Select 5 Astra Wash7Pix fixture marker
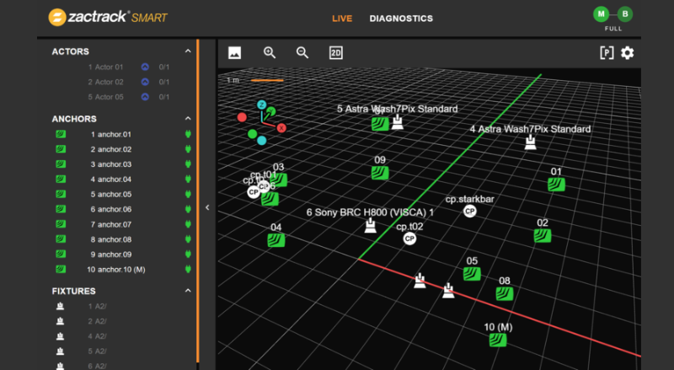The height and width of the screenshot is (370, 674). click(398, 121)
